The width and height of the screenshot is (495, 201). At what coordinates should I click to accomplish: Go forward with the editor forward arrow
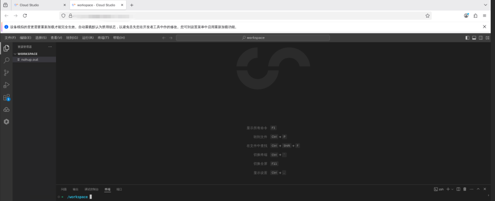tap(171, 38)
